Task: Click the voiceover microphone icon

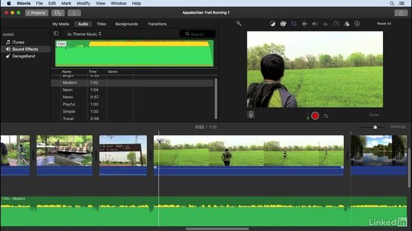Action: 251,114
